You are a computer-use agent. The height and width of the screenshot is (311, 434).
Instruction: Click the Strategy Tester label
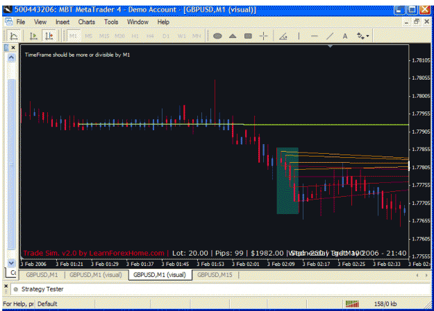[x=42, y=289]
